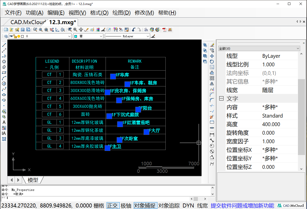
Task: Click the Save file icon
Action: coord(23,30)
